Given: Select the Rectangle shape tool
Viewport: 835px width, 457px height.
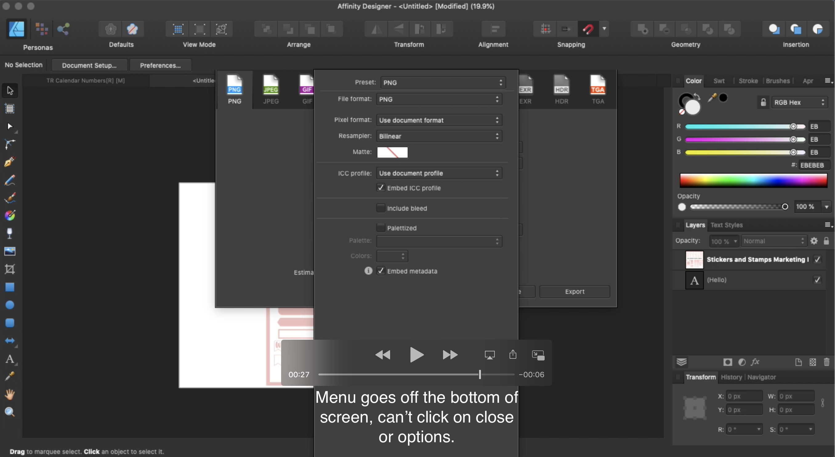Looking at the screenshot, I should pyautogui.click(x=10, y=287).
